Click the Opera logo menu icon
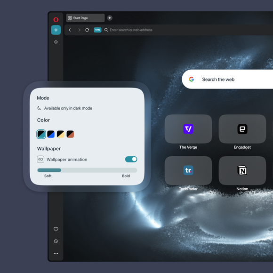273x273 pixels. coord(56,19)
